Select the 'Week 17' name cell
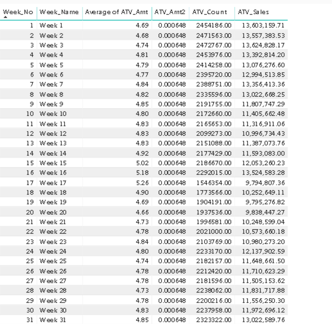This screenshot has height=324, width=332. pyautogui.click(x=53, y=183)
